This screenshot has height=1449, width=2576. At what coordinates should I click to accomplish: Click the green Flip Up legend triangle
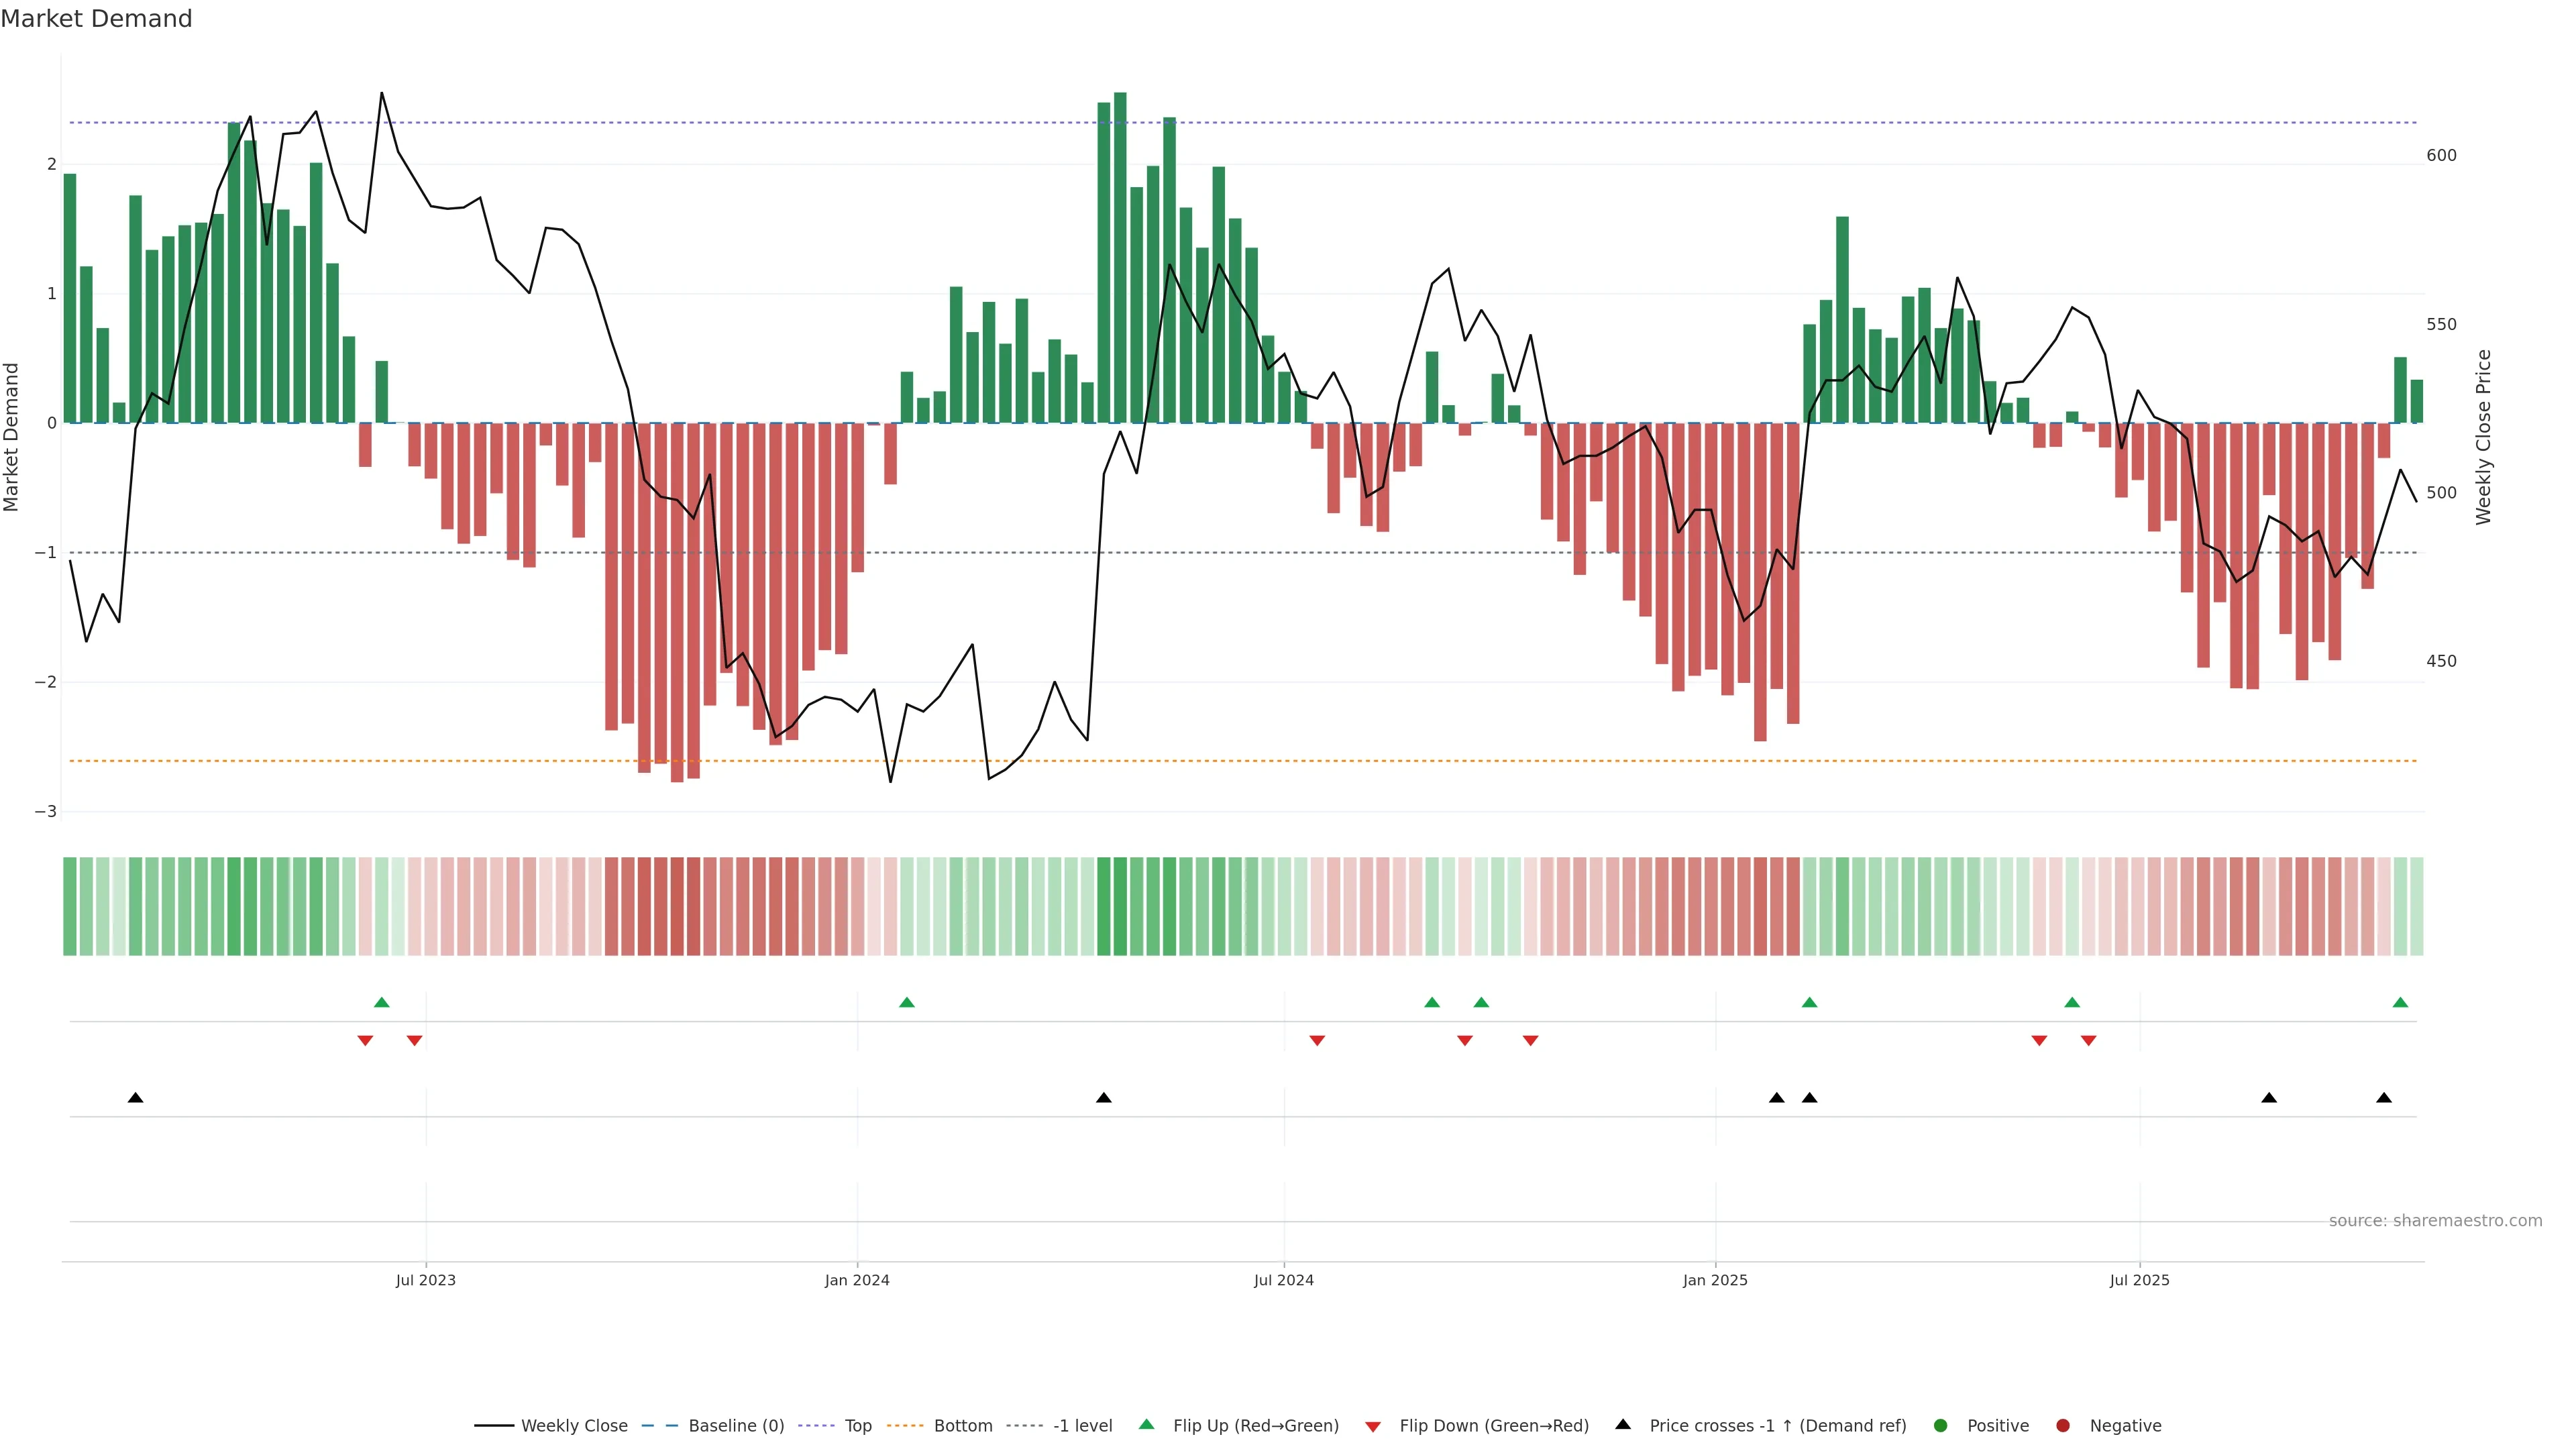tap(1146, 1424)
